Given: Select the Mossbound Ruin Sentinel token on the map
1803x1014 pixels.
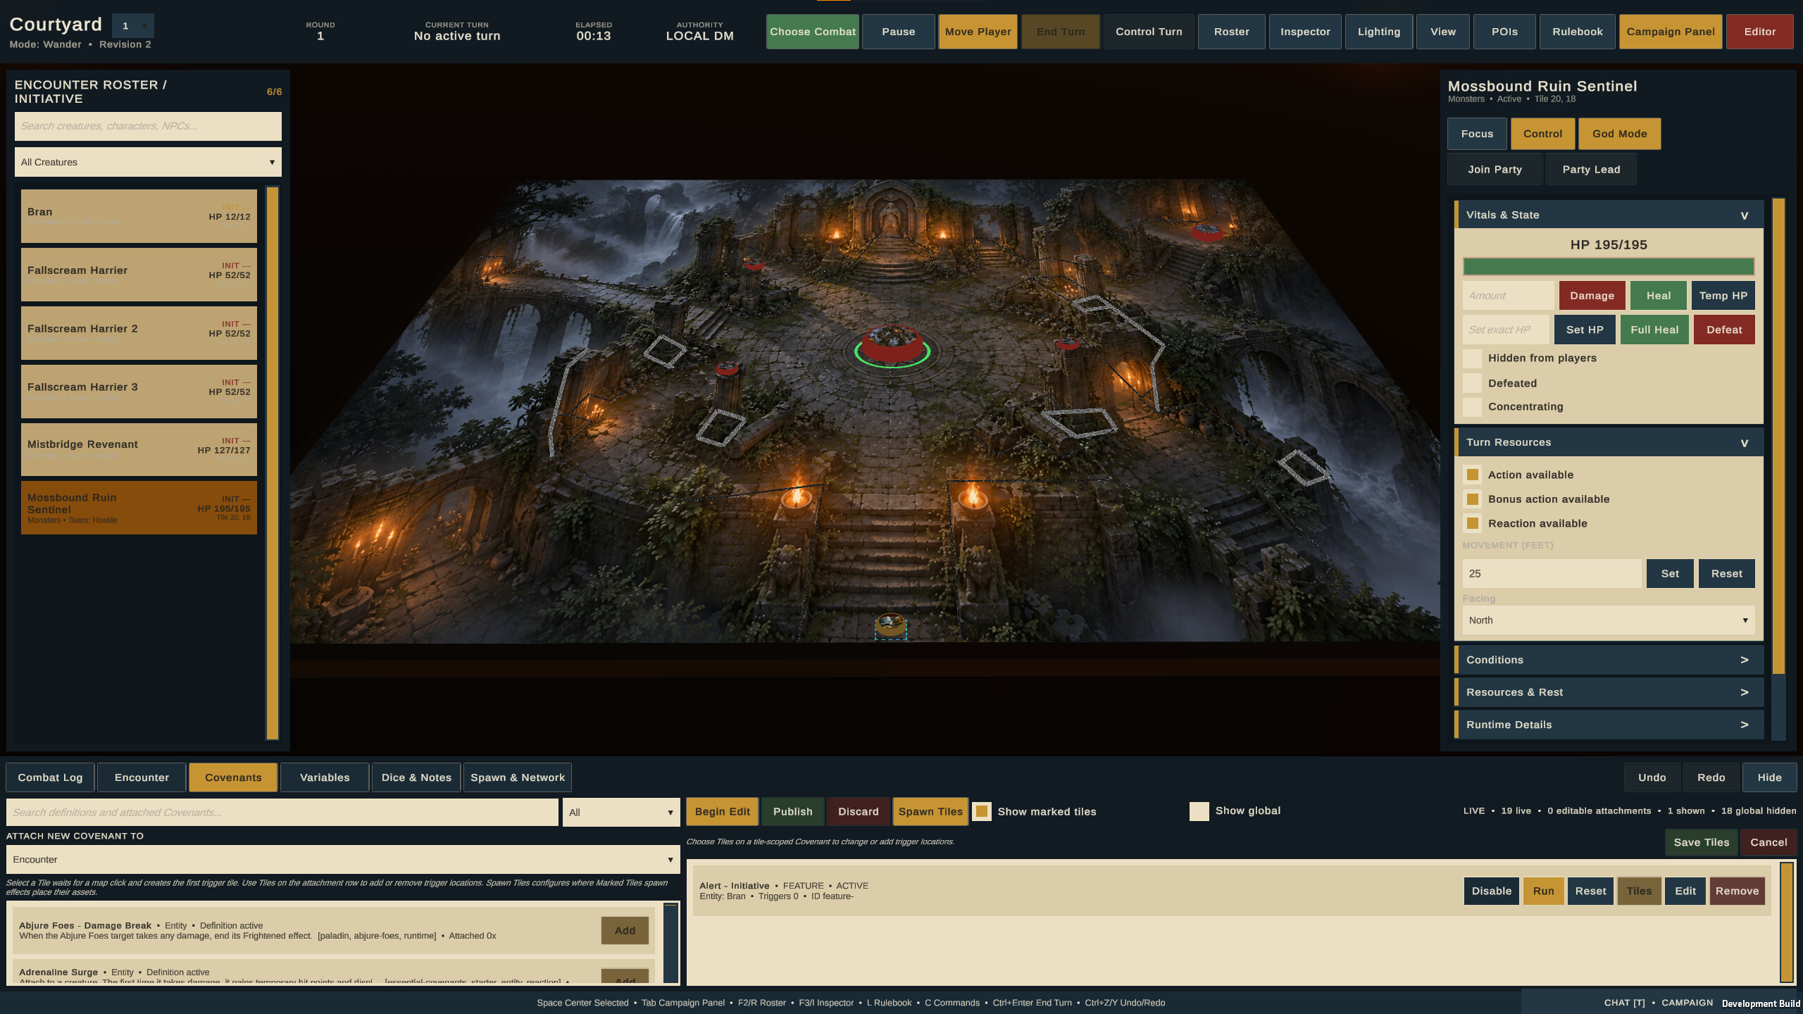Looking at the screenshot, I should pos(892,345).
